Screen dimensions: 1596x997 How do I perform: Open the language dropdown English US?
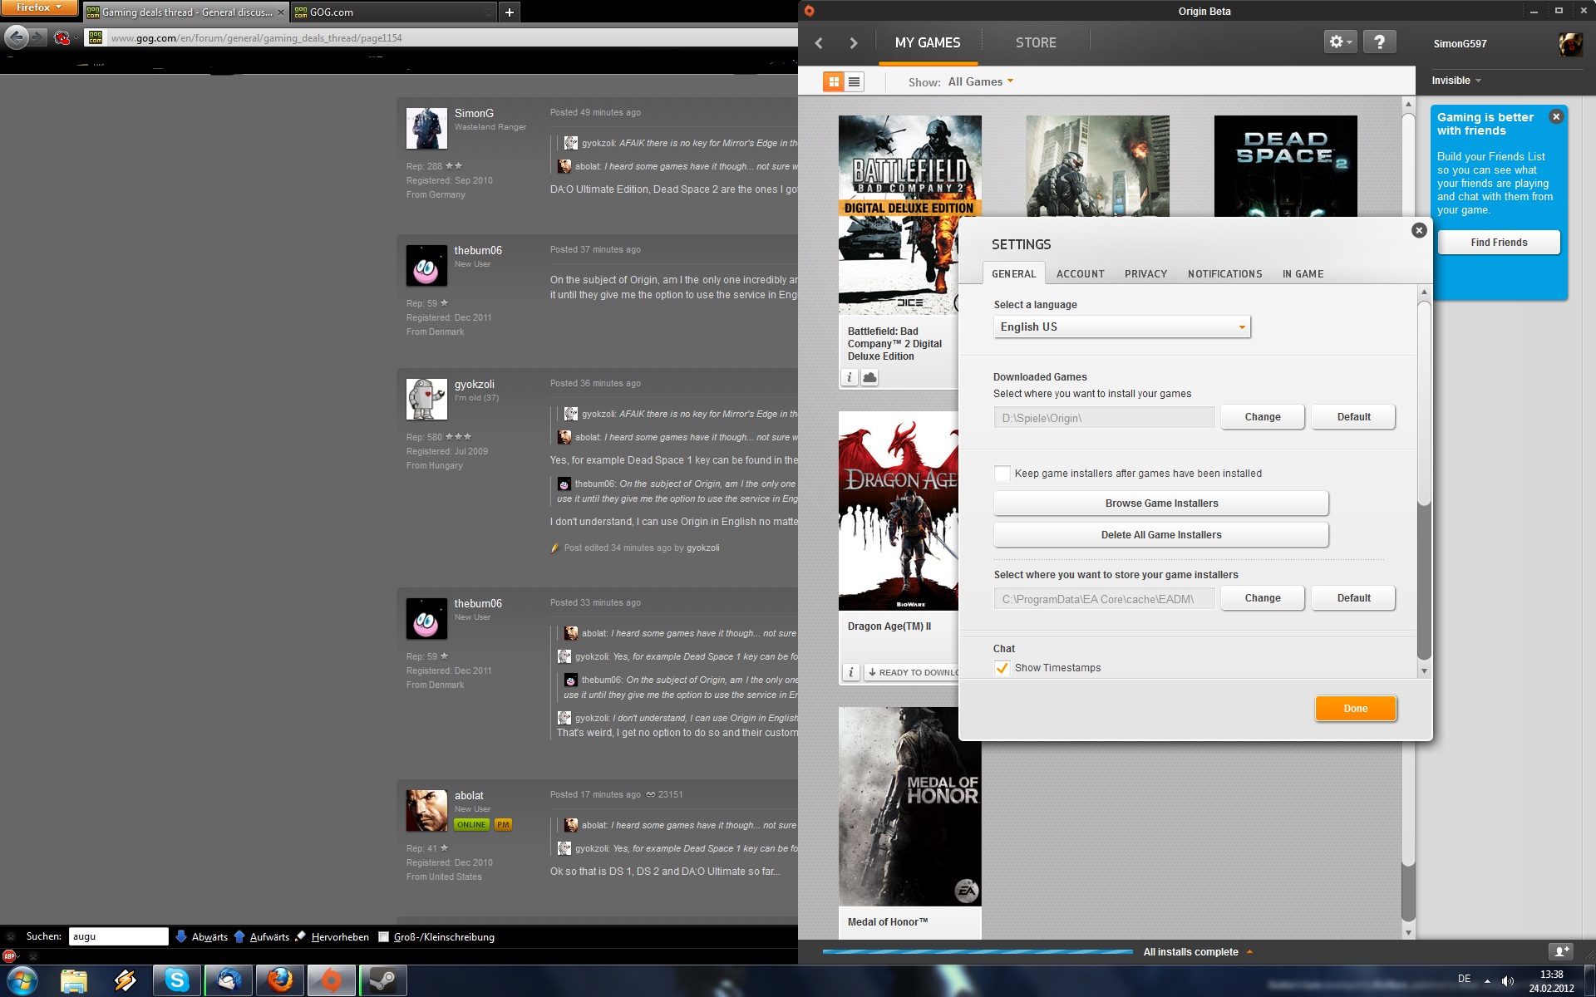click(x=1122, y=327)
